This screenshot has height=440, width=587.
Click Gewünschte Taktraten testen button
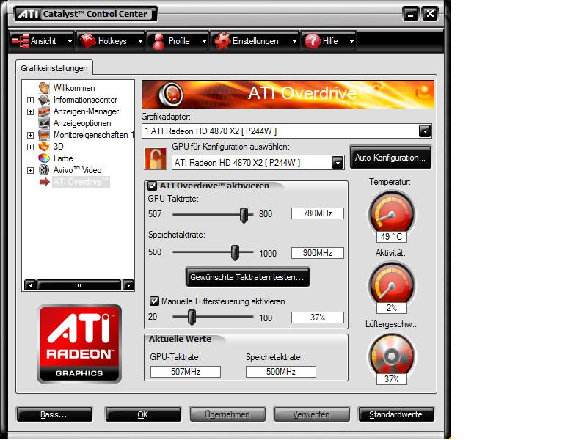click(247, 277)
